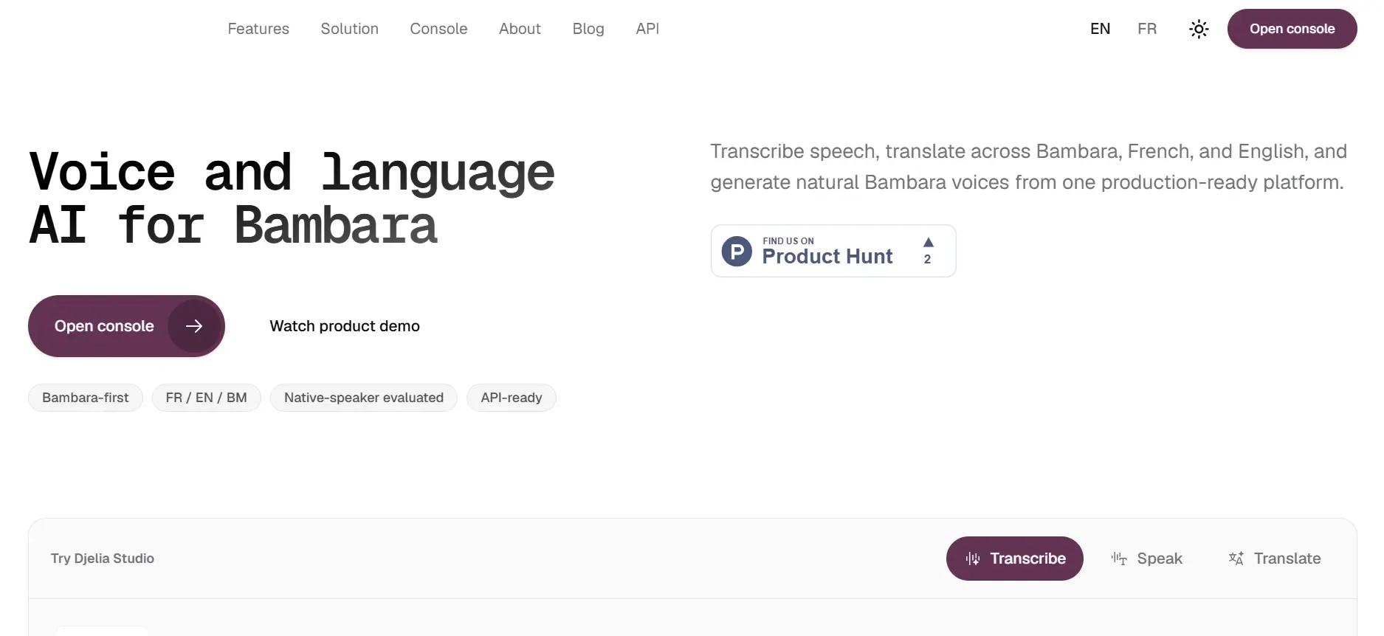1384x636 pixels.
Task: Open the Find us on Product Hunt badge
Action: pos(833,251)
